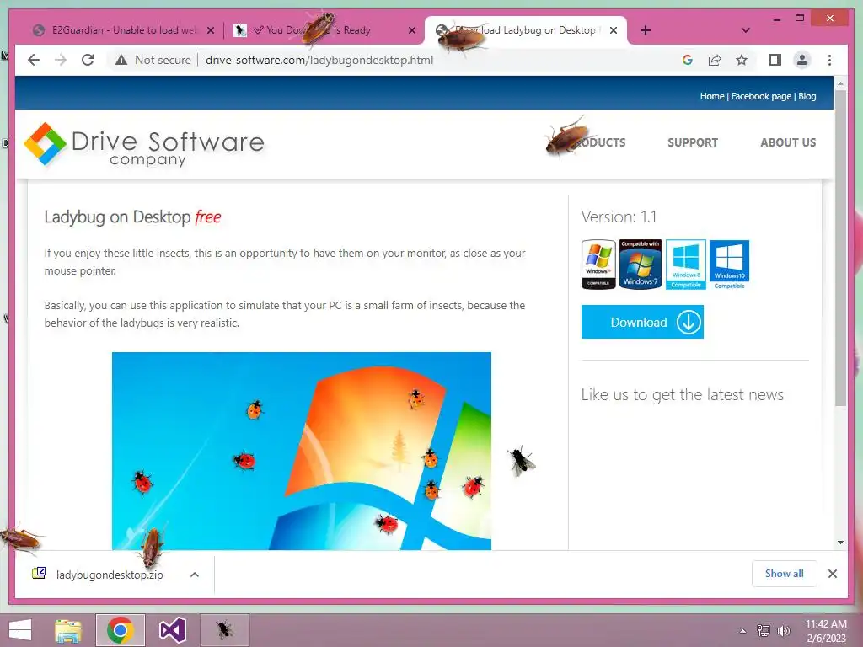Open Visual Studio from the taskbar
The image size is (863, 647).
pos(172,630)
